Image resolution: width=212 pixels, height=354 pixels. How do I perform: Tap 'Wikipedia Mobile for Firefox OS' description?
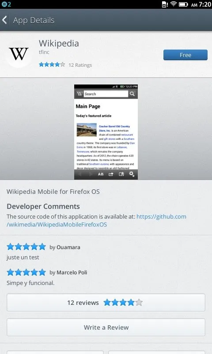tap(53, 192)
